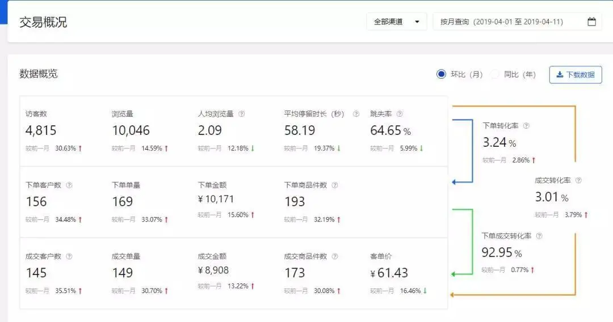Click the 下单商品件数 value 193
This screenshot has width=613, height=322.
click(x=295, y=202)
